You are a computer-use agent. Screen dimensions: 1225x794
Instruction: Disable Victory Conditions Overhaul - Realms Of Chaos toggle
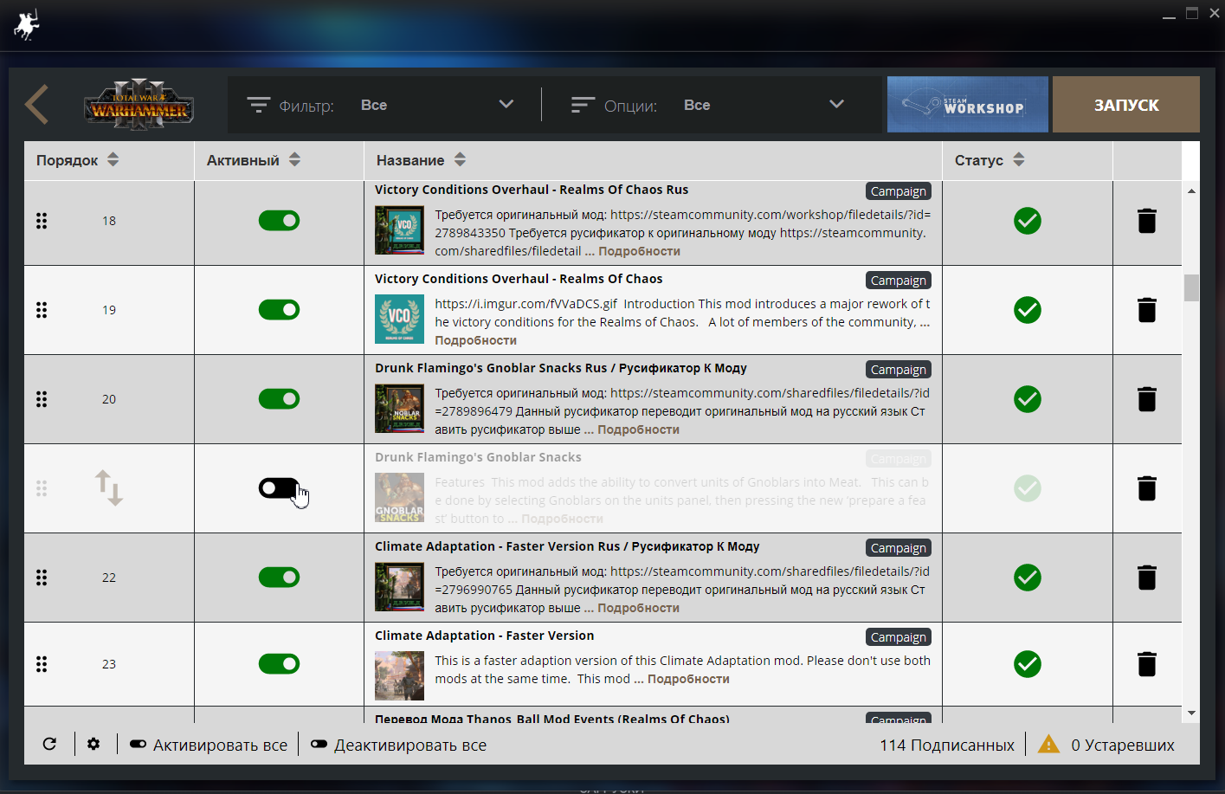click(x=279, y=310)
